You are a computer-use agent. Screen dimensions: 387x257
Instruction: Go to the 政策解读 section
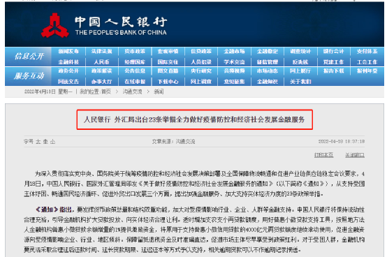tap(101, 71)
